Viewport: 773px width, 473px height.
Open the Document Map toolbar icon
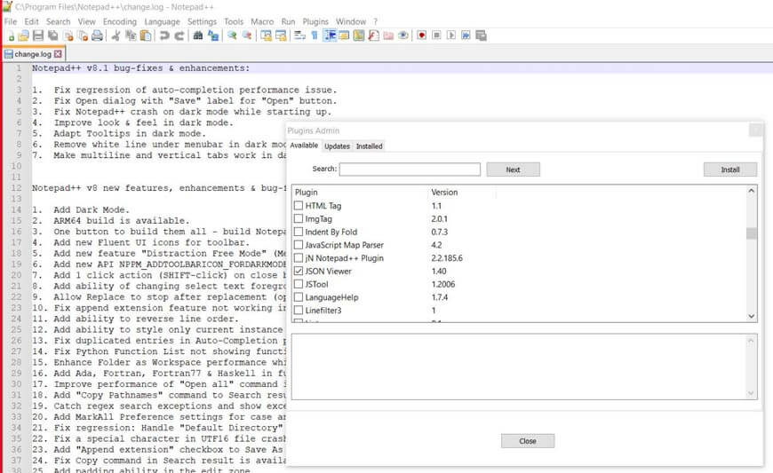pos(358,35)
